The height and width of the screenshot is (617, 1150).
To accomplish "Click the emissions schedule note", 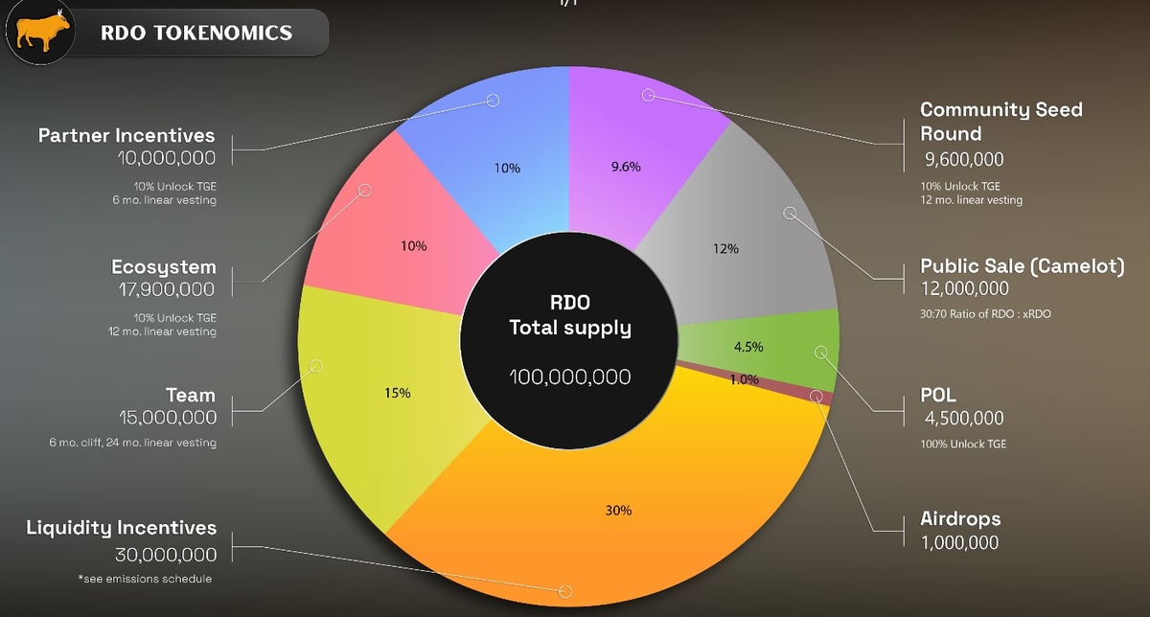I will [x=145, y=579].
